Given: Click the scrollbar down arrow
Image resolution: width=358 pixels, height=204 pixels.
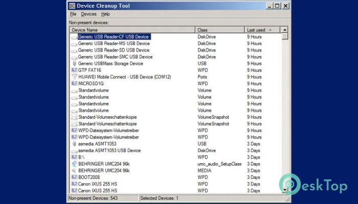Looking at the screenshot, I should tap(285, 190).
